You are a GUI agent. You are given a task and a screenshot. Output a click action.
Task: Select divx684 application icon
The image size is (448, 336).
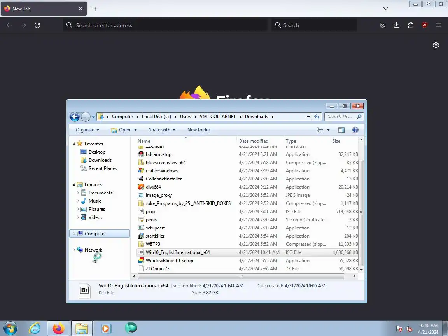coord(141,187)
